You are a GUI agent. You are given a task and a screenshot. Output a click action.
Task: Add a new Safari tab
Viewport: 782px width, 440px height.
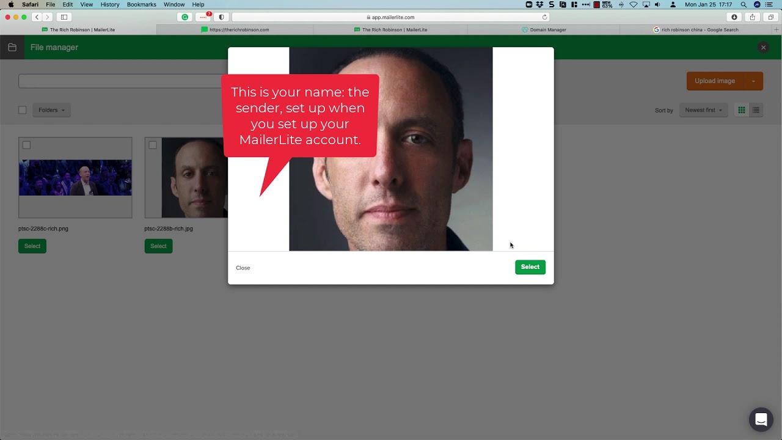777,29
